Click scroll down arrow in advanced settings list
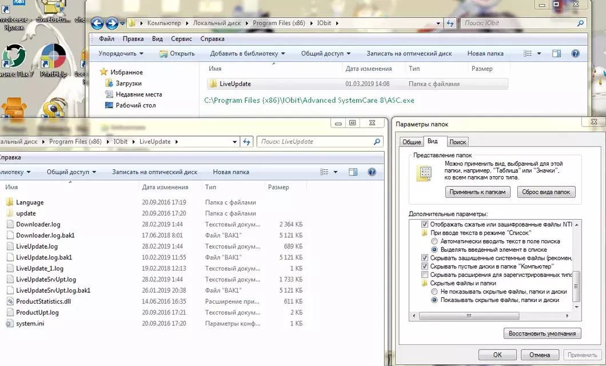Viewport: 606px width, 366px height. point(576,307)
